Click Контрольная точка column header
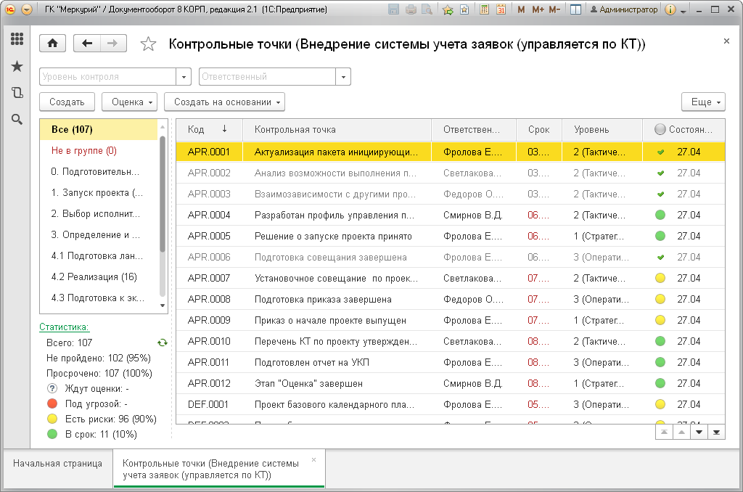 pos(337,129)
